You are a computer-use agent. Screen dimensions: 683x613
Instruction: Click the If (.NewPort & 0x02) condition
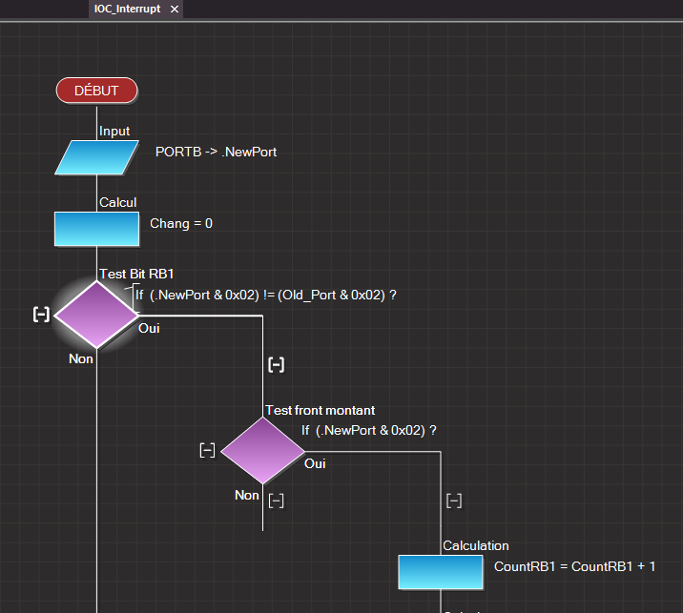[x=368, y=430]
